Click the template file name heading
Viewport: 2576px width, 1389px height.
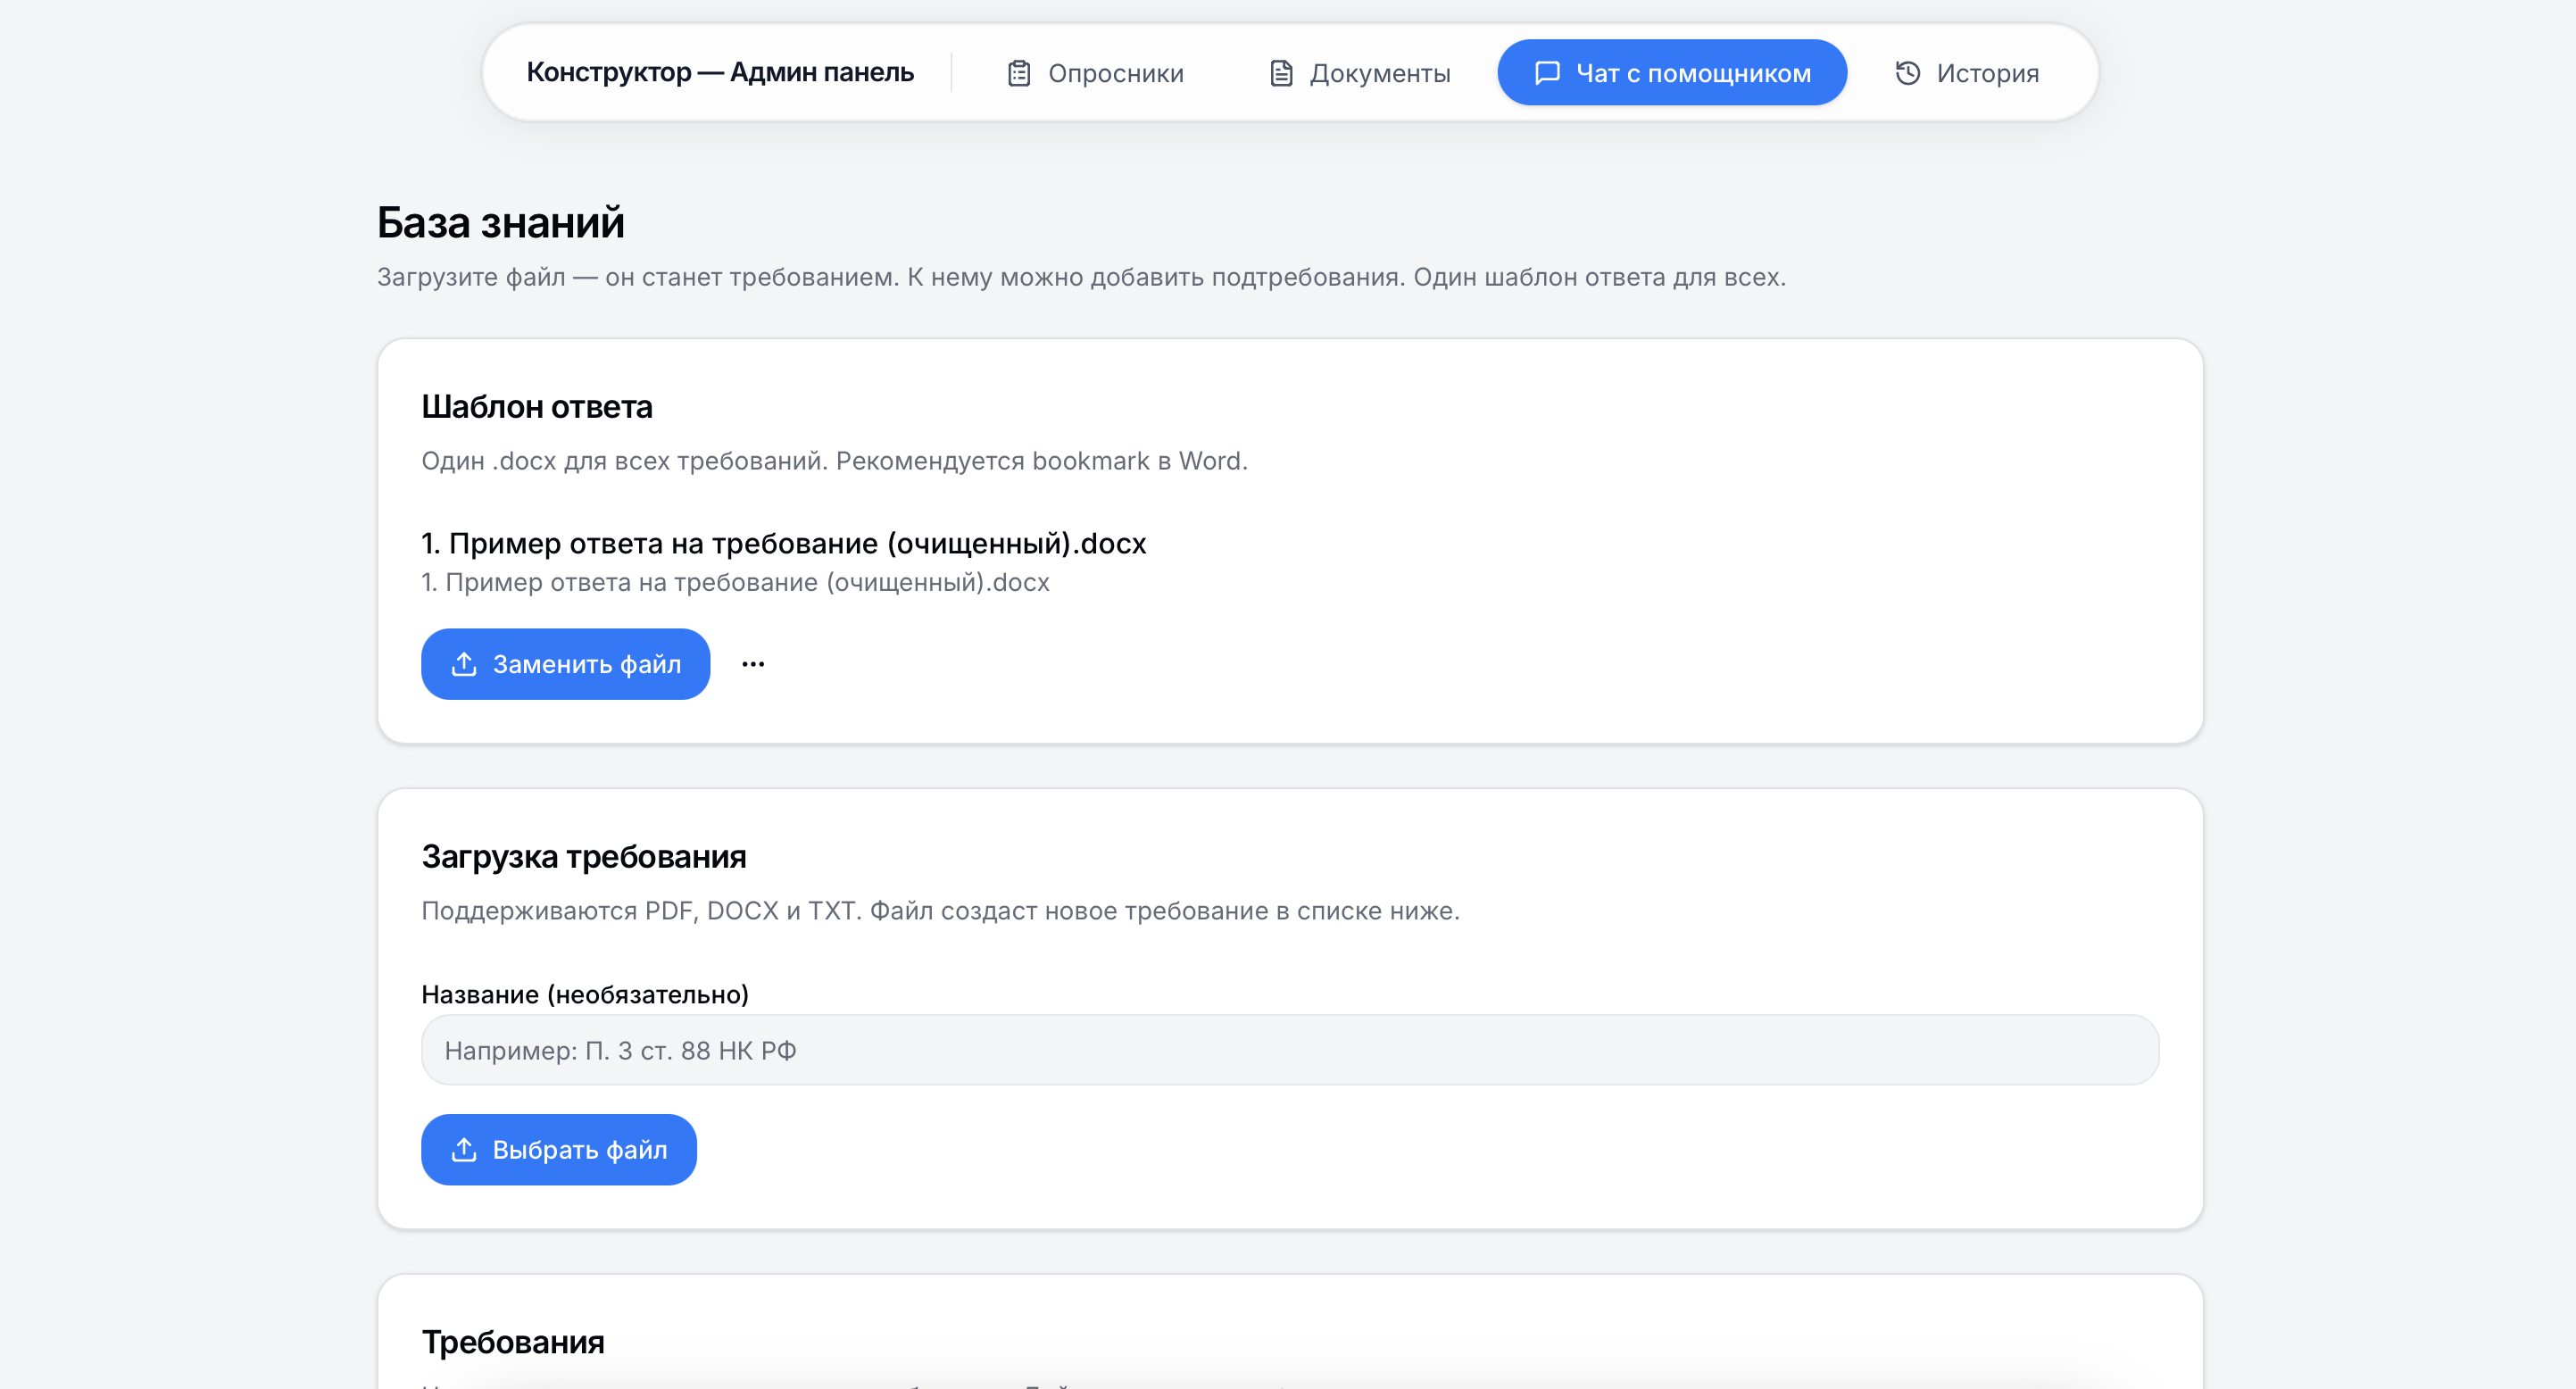pyautogui.click(x=783, y=543)
